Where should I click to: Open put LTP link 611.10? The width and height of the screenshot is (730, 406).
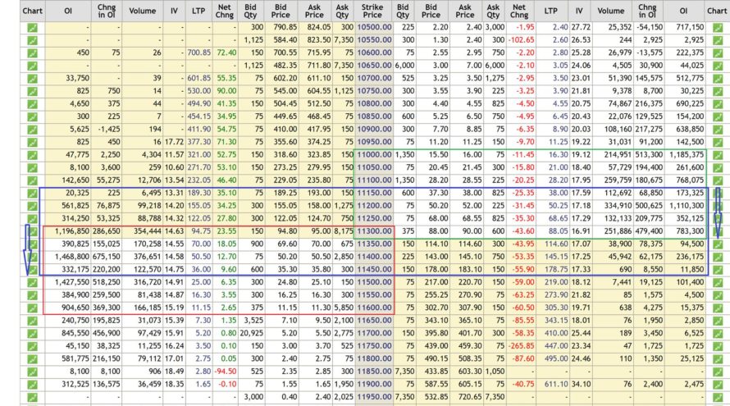556,384
